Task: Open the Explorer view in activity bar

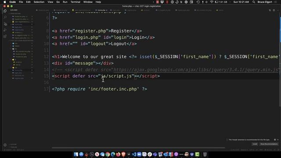Action: 5,11
